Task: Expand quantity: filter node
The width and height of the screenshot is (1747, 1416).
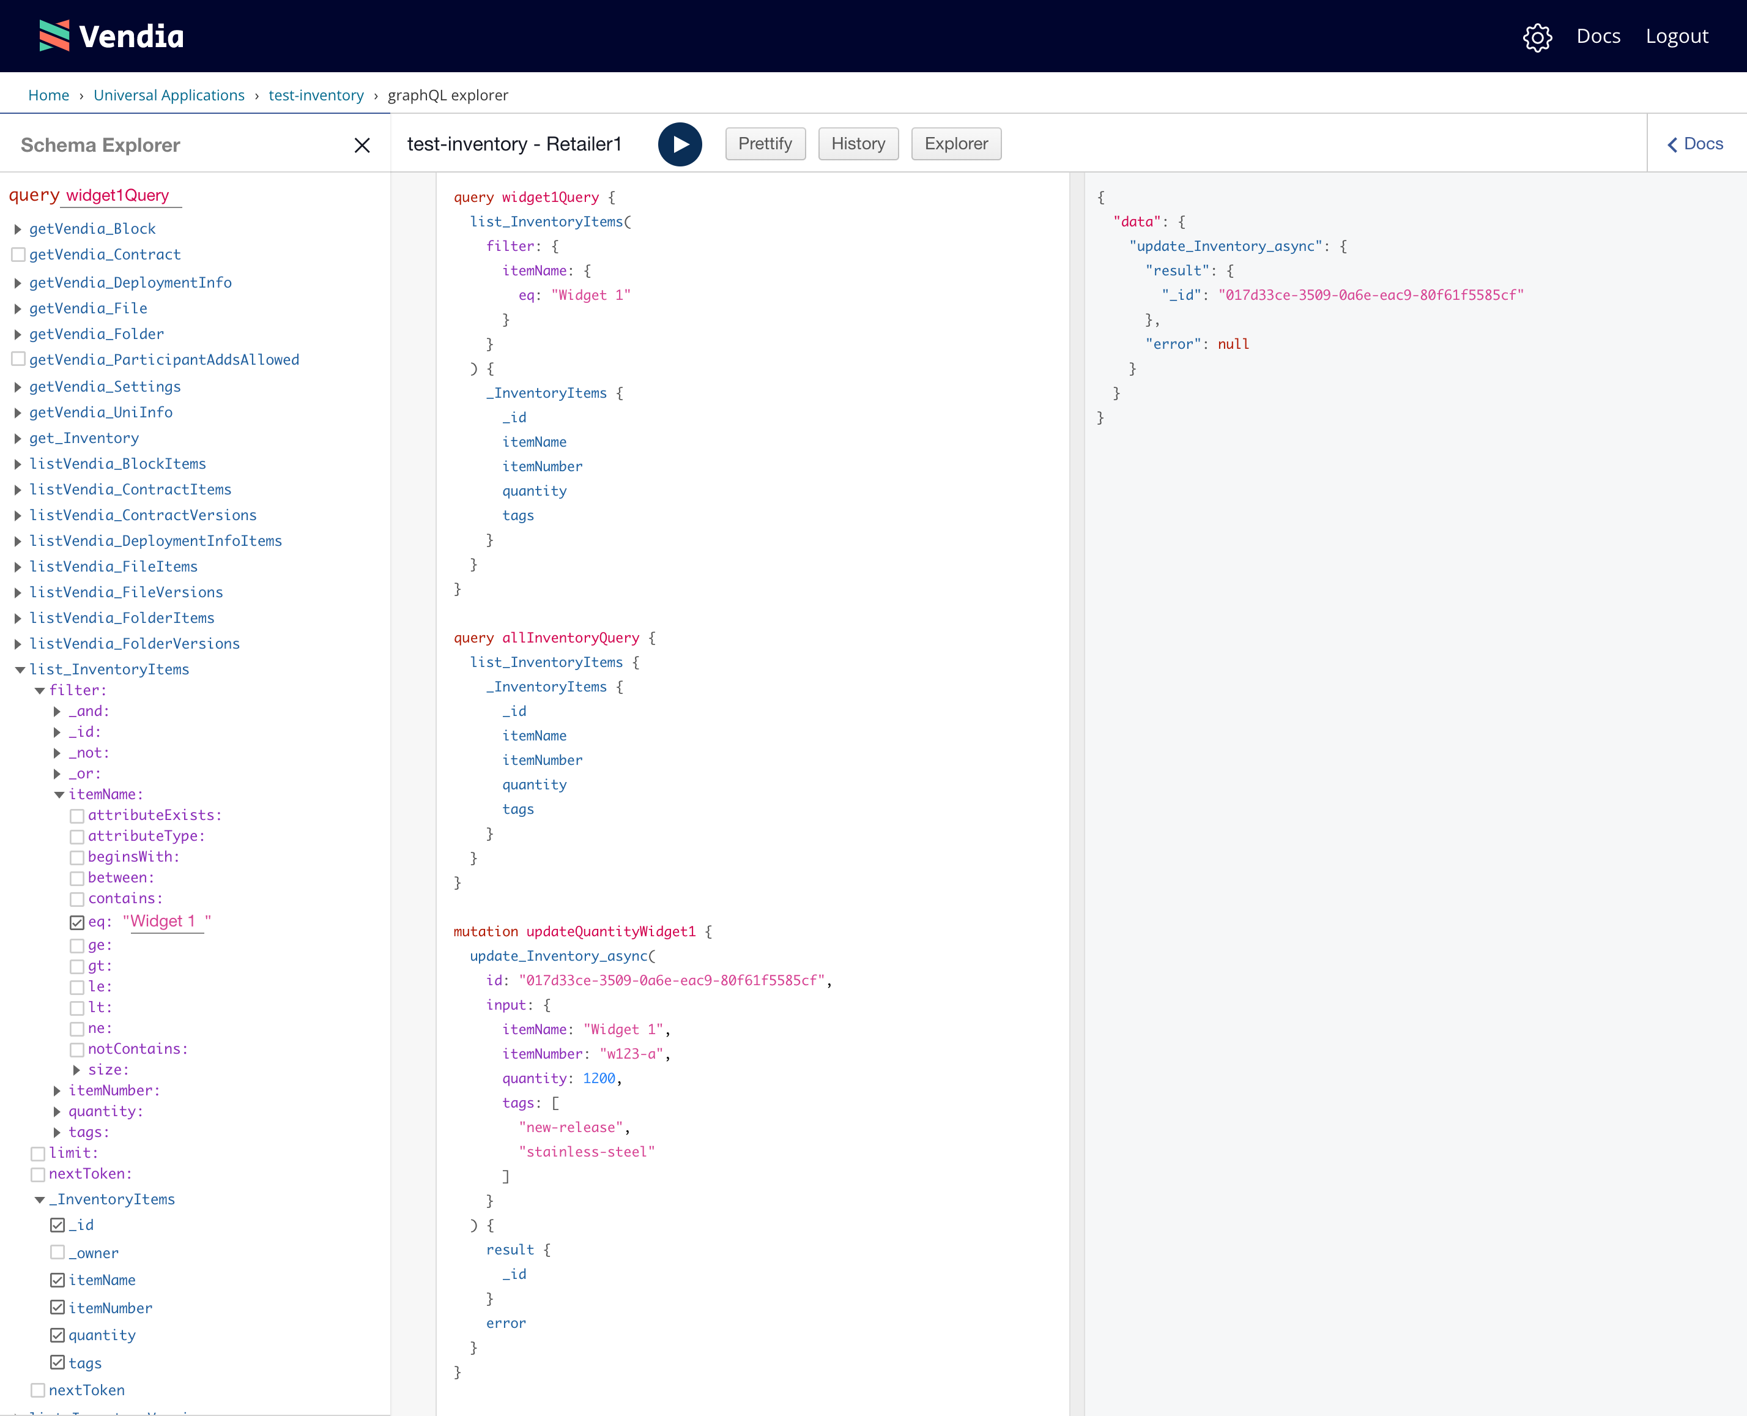Action: pos(56,1112)
